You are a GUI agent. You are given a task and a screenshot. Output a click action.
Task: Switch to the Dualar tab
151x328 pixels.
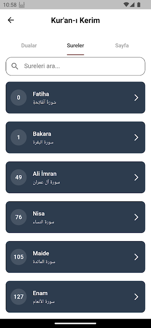click(x=29, y=46)
